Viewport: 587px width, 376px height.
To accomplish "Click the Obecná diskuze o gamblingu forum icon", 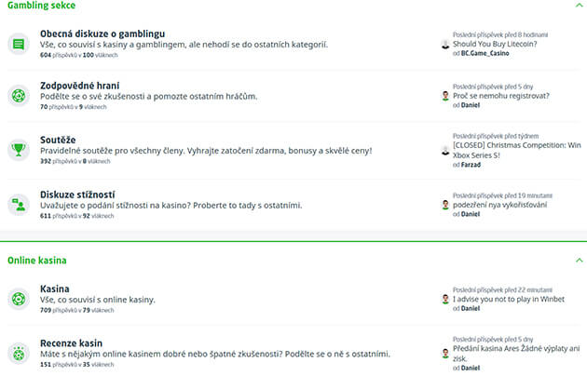I will tap(18, 44).
